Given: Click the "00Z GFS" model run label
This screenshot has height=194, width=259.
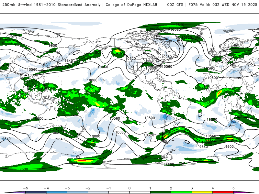Looking at the screenshot, I should click(x=175, y=5).
